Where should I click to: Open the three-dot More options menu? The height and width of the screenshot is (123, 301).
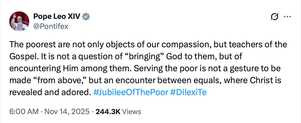(x=287, y=16)
